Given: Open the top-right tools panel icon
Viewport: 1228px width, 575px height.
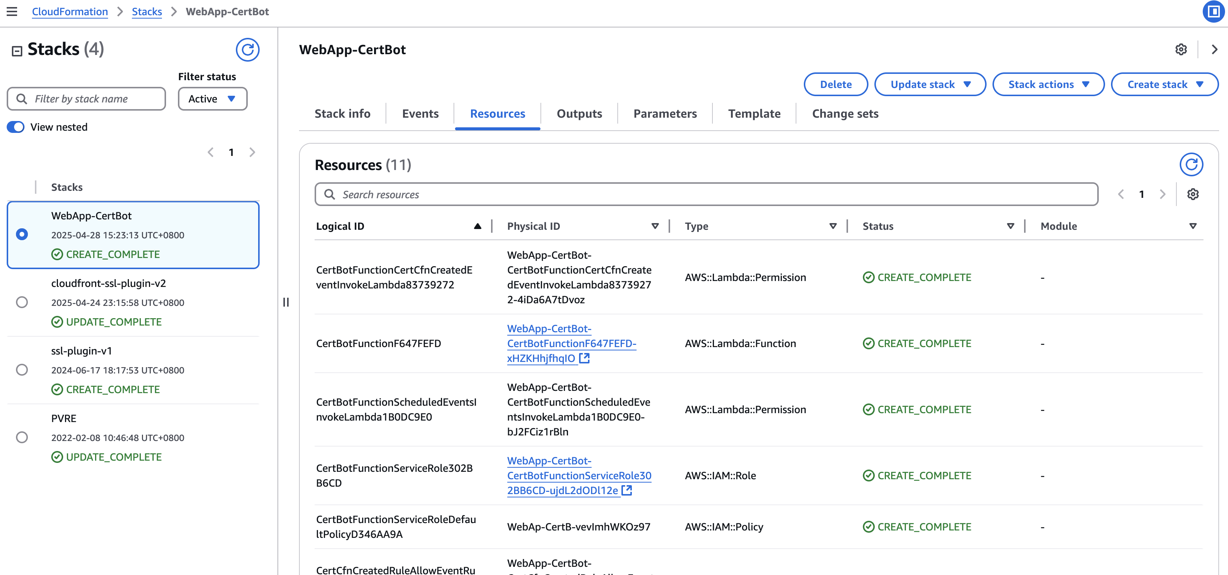Looking at the screenshot, I should 1214,12.
